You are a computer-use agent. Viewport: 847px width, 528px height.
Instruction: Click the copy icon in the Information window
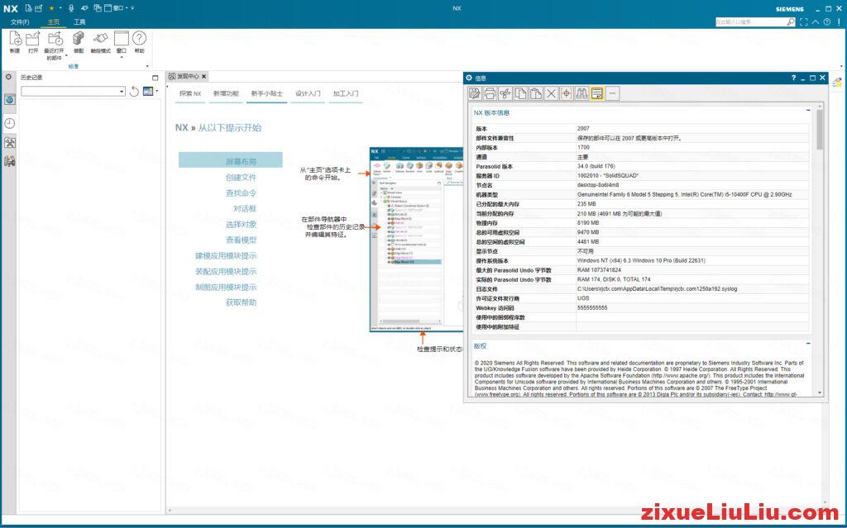point(521,93)
